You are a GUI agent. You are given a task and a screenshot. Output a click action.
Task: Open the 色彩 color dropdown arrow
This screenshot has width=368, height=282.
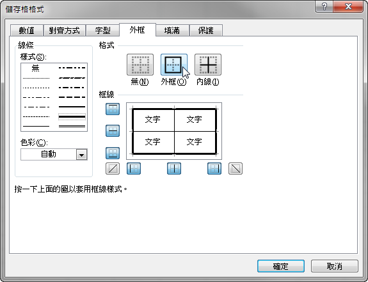[82, 155]
